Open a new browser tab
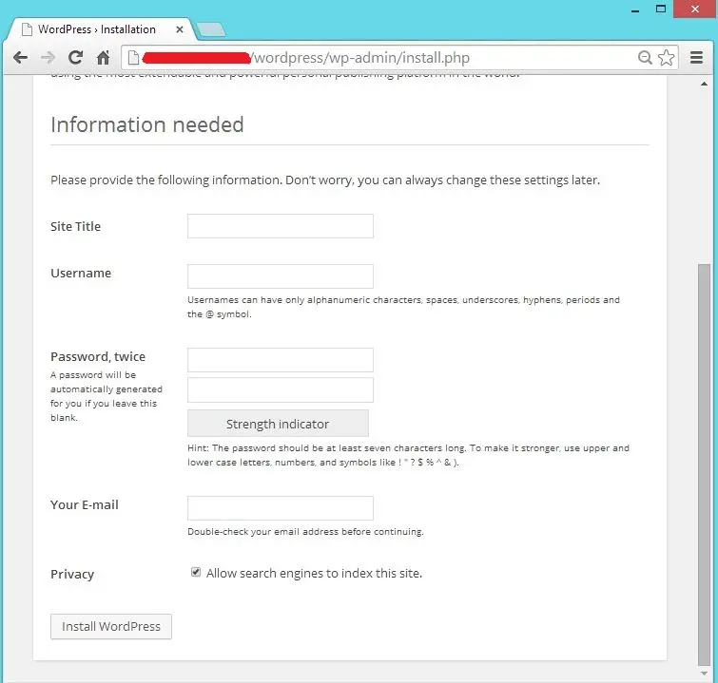Screen dimensions: 718x683 pyautogui.click(x=210, y=29)
